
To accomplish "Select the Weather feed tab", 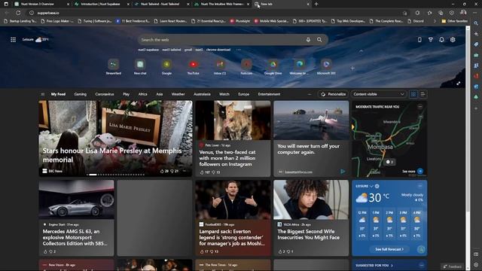I will click(178, 94).
